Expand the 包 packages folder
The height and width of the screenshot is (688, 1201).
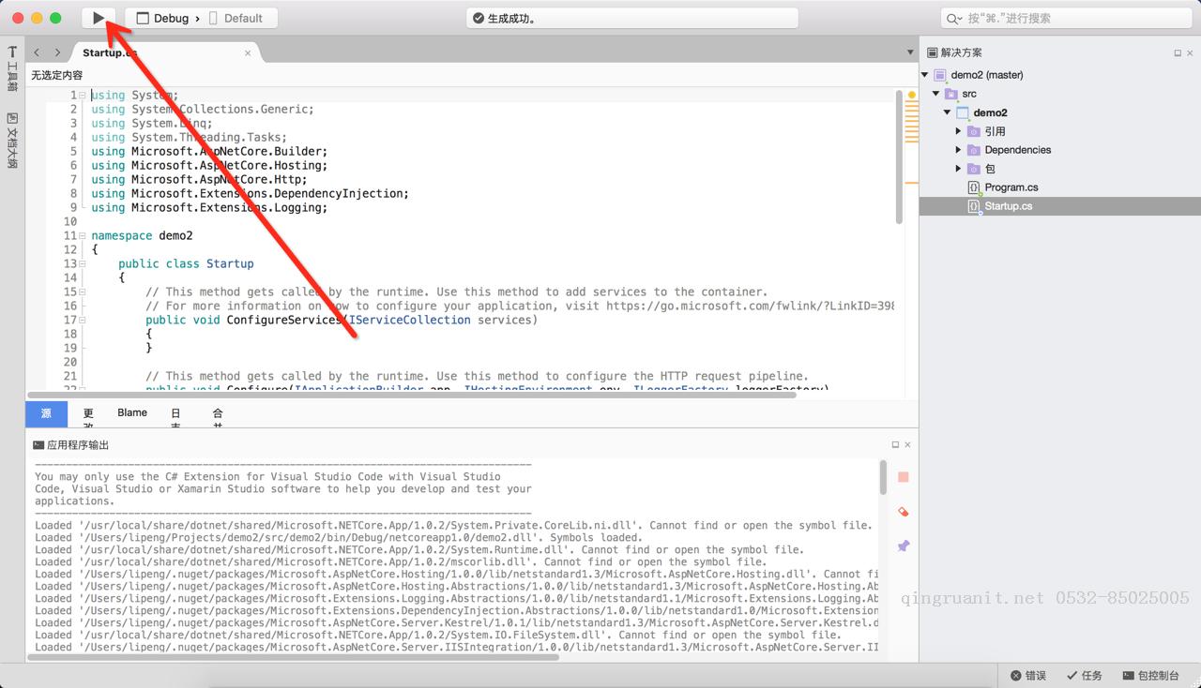(958, 169)
